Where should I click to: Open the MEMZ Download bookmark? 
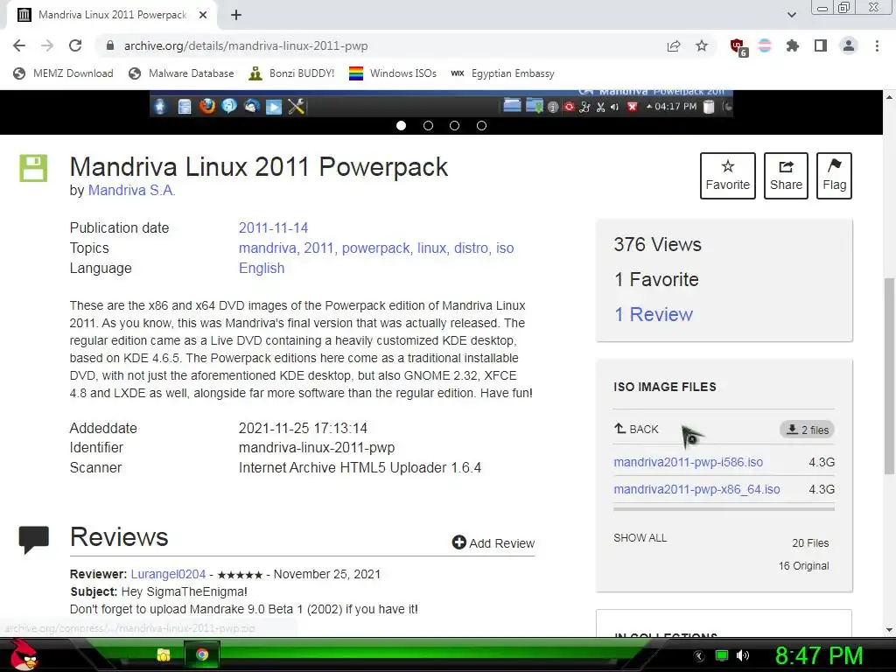click(63, 73)
